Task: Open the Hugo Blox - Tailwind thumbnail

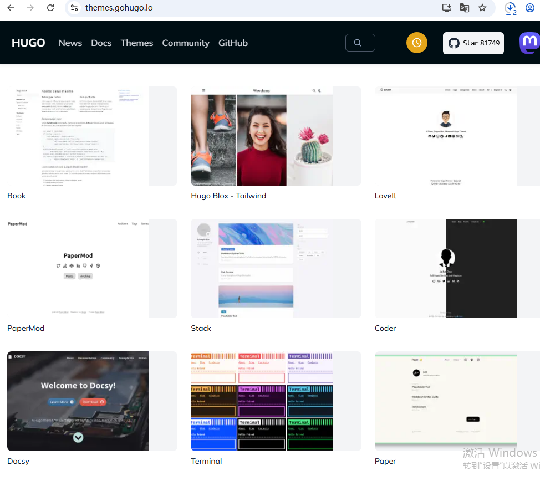Action: click(276, 136)
